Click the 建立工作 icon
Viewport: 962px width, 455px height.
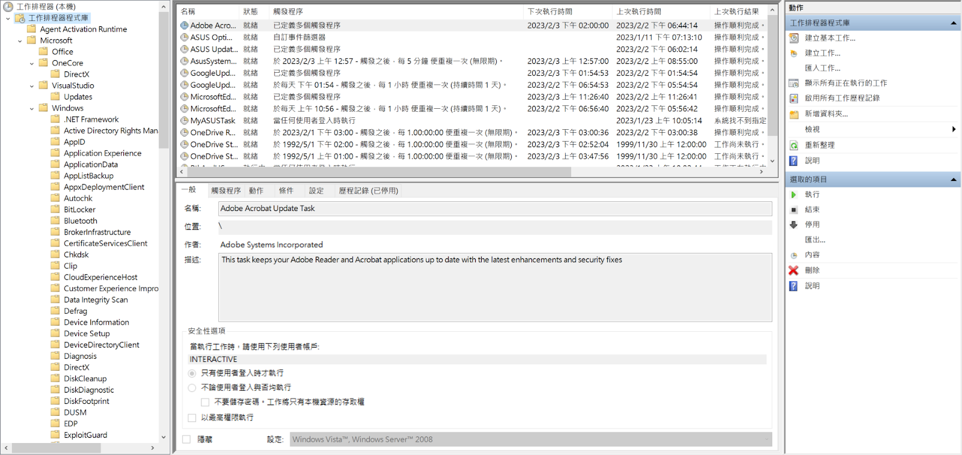[x=794, y=53]
